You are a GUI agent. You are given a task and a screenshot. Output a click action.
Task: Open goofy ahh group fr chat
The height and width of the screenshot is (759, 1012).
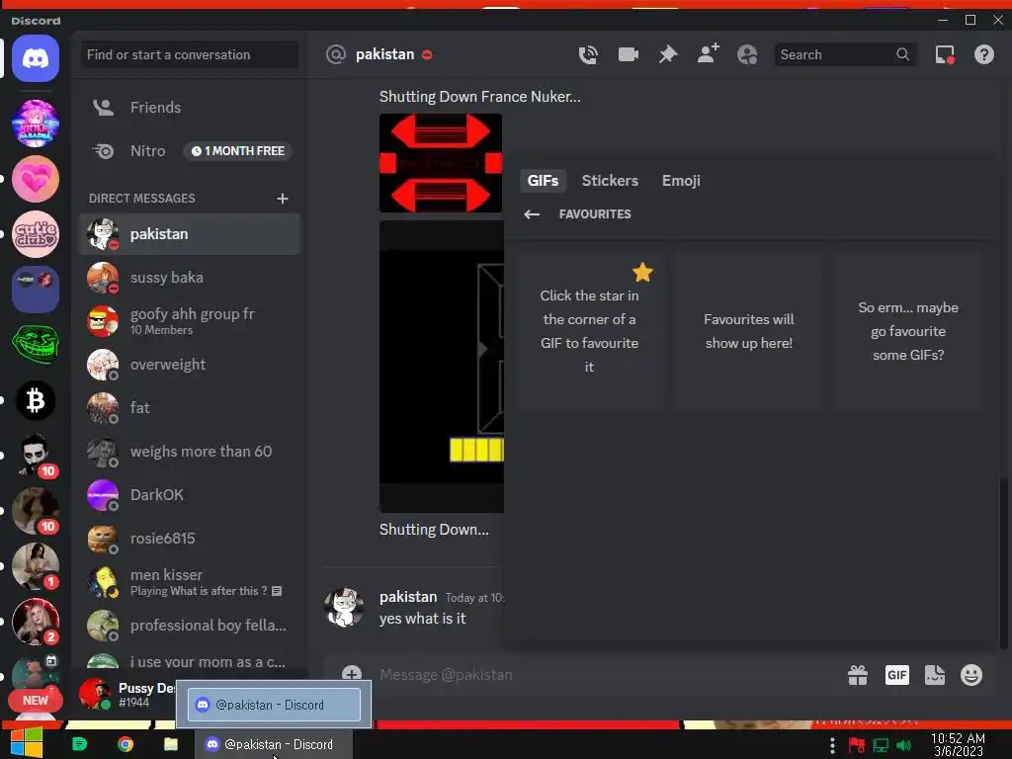tap(189, 321)
